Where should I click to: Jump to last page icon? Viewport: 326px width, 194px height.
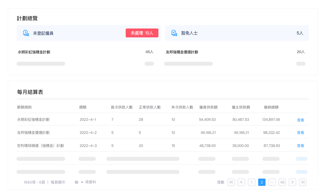[303, 182]
